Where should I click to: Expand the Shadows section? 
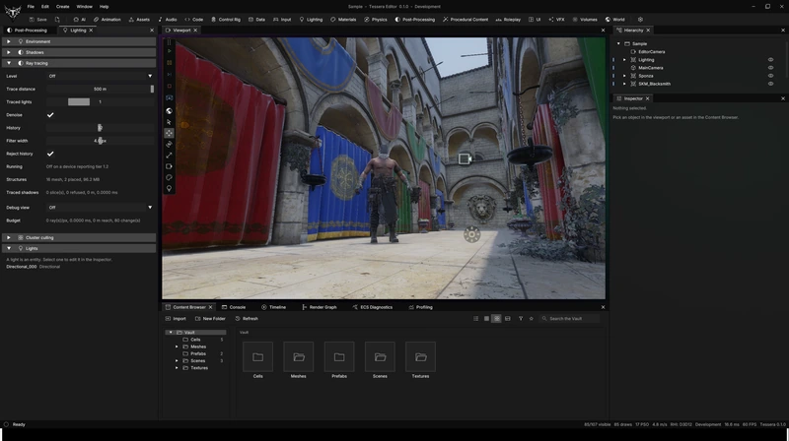click(79, 52)
